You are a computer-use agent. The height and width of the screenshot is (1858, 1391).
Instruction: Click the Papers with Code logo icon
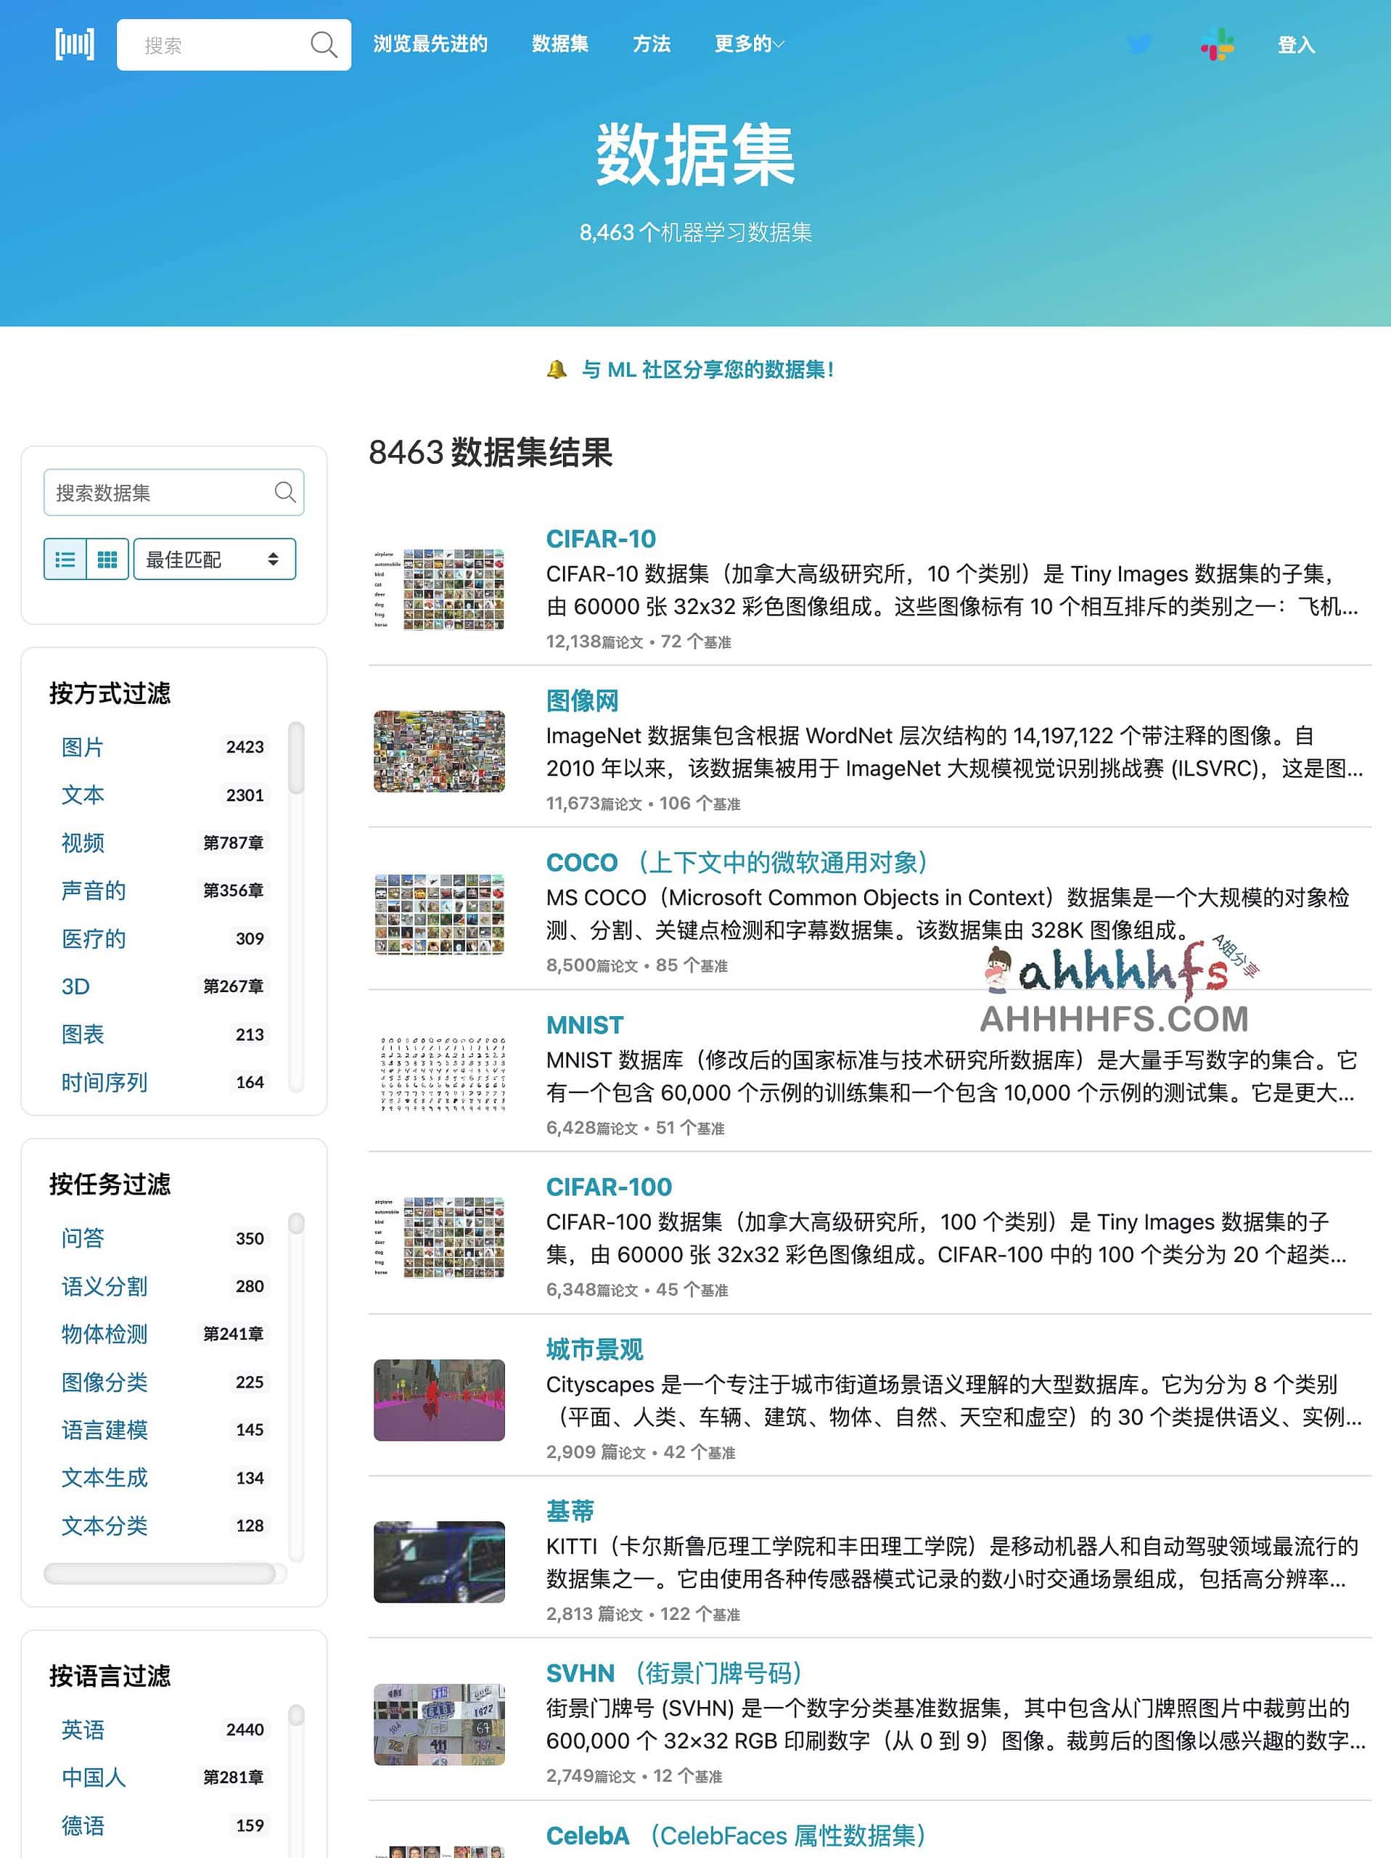74,44
